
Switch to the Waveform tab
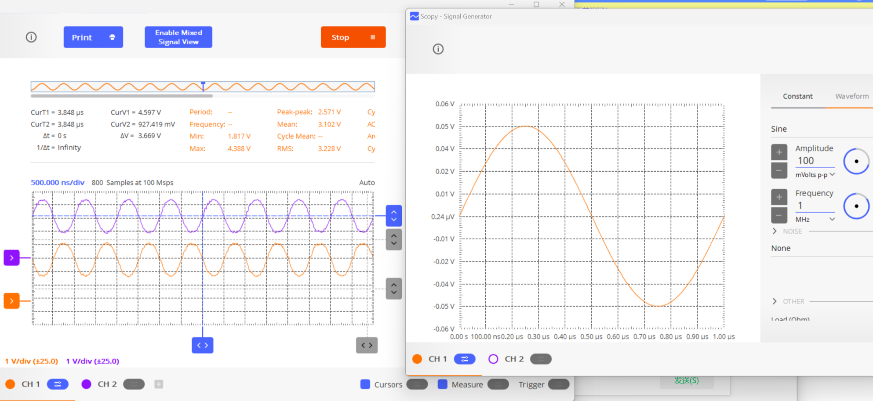point(851,96)
